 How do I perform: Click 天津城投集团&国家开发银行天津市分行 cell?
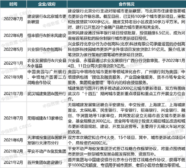coord(47,140)
